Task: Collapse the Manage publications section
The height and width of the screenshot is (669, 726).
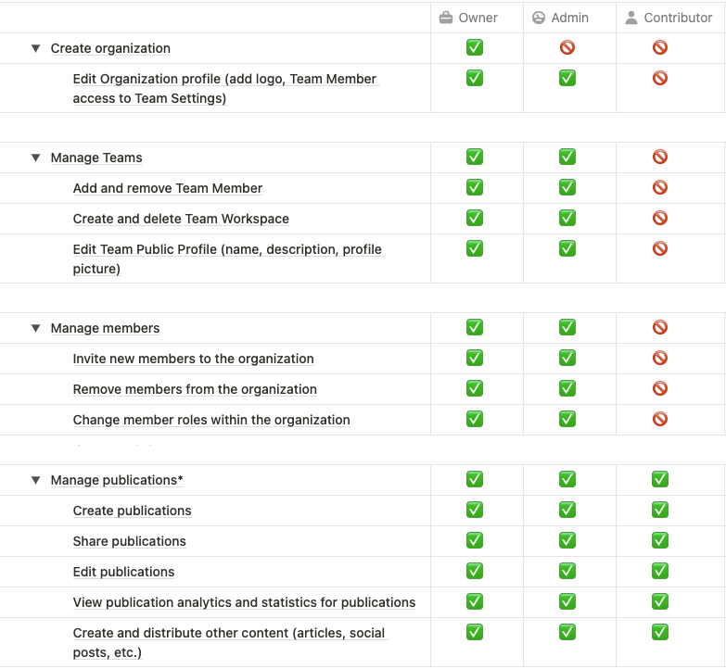Action: (35, 480)
